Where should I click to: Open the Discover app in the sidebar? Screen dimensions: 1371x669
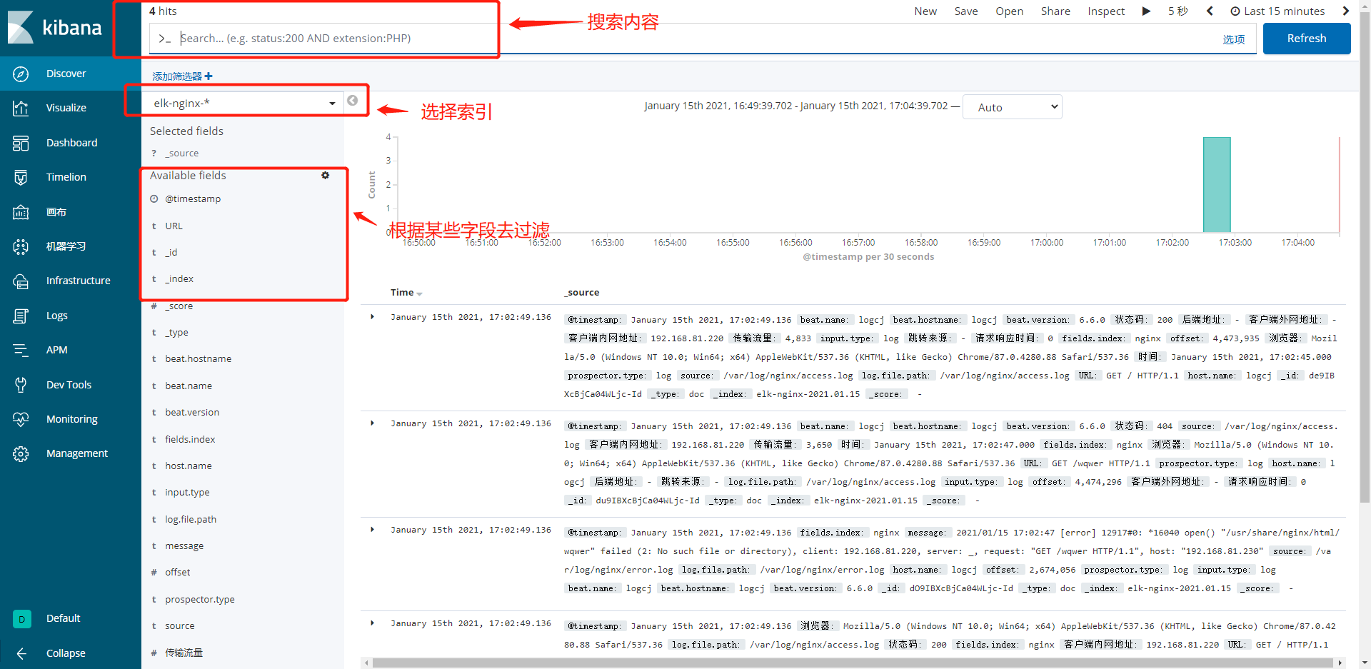[x=66, y=73]
